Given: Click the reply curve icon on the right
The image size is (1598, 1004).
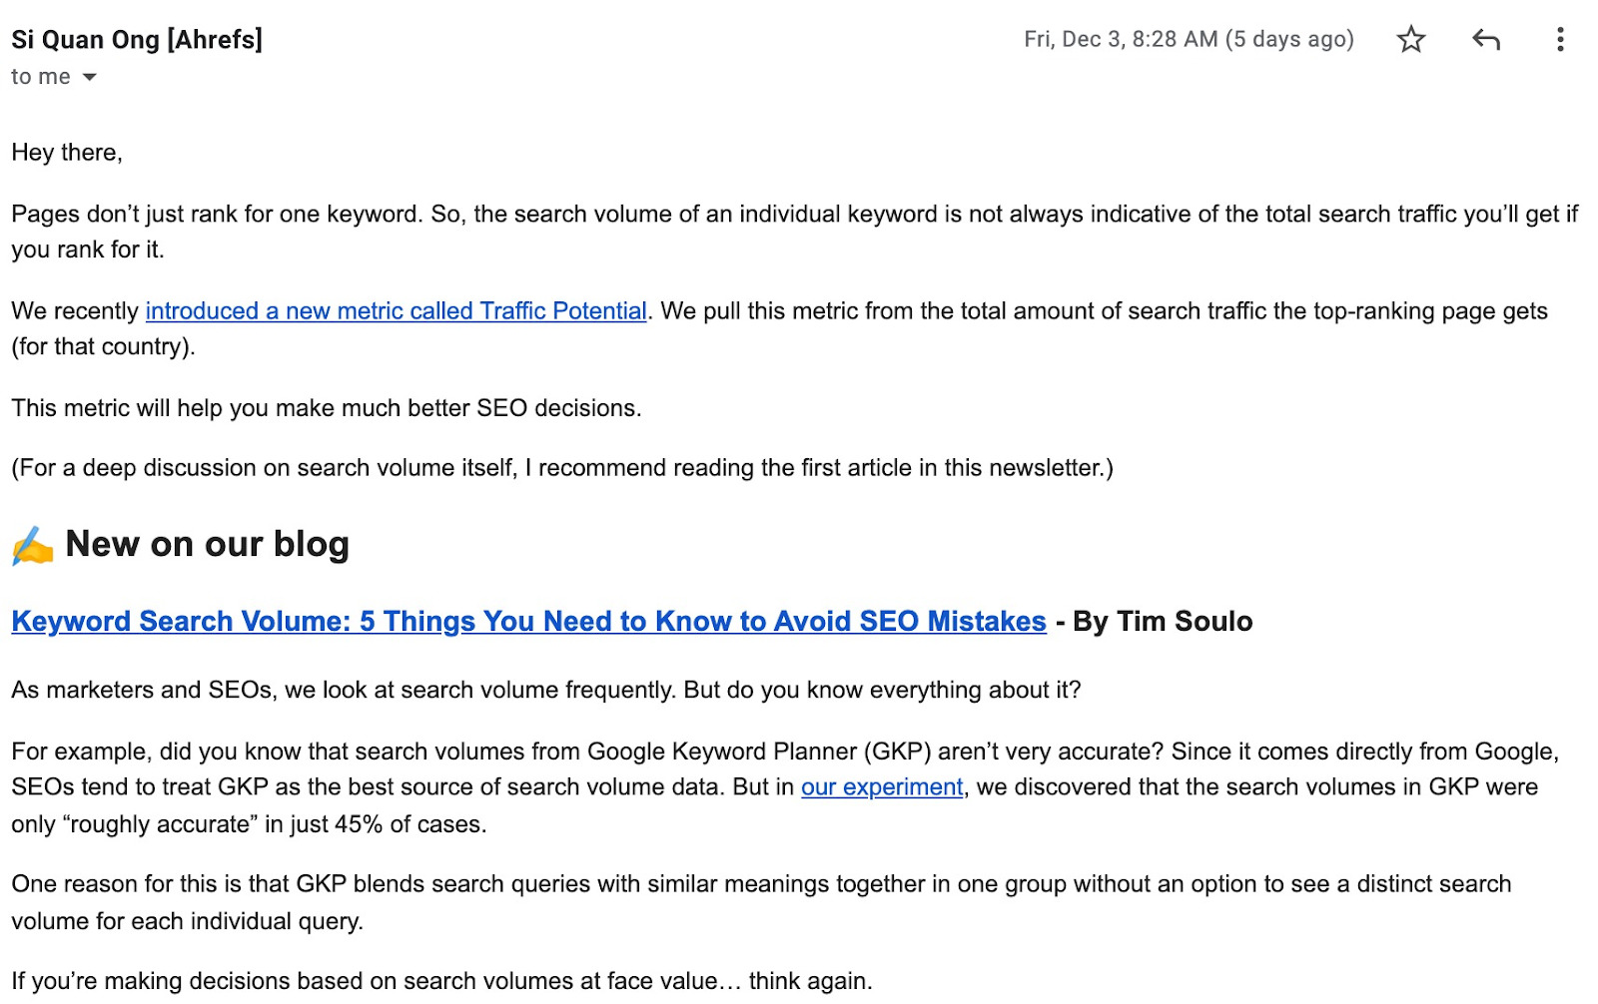Looking at the screenshot, I should (x=1486, y=39).
